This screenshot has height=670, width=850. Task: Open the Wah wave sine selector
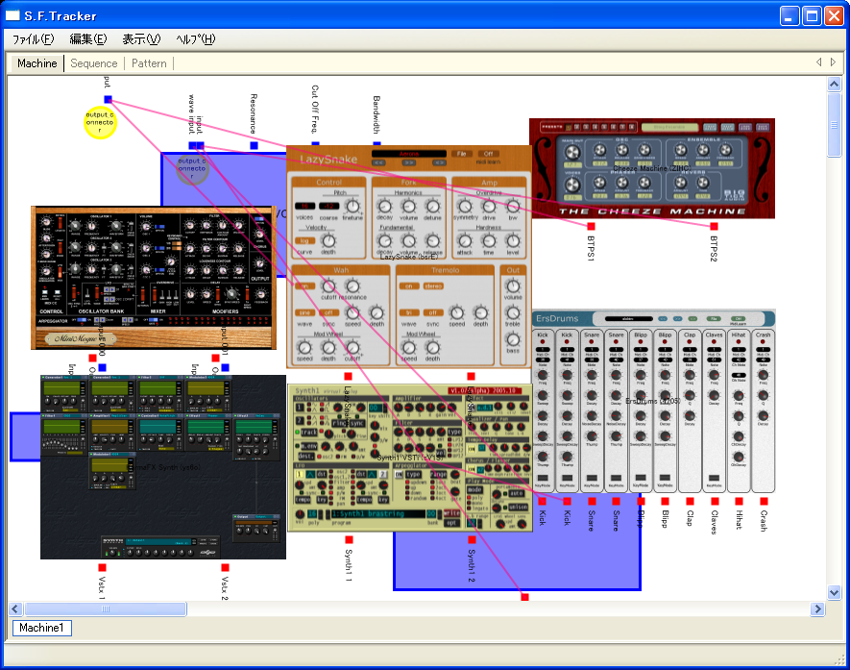point(304,312)
